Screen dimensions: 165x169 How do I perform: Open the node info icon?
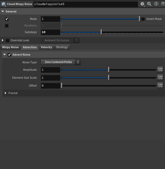pos(156,4)
